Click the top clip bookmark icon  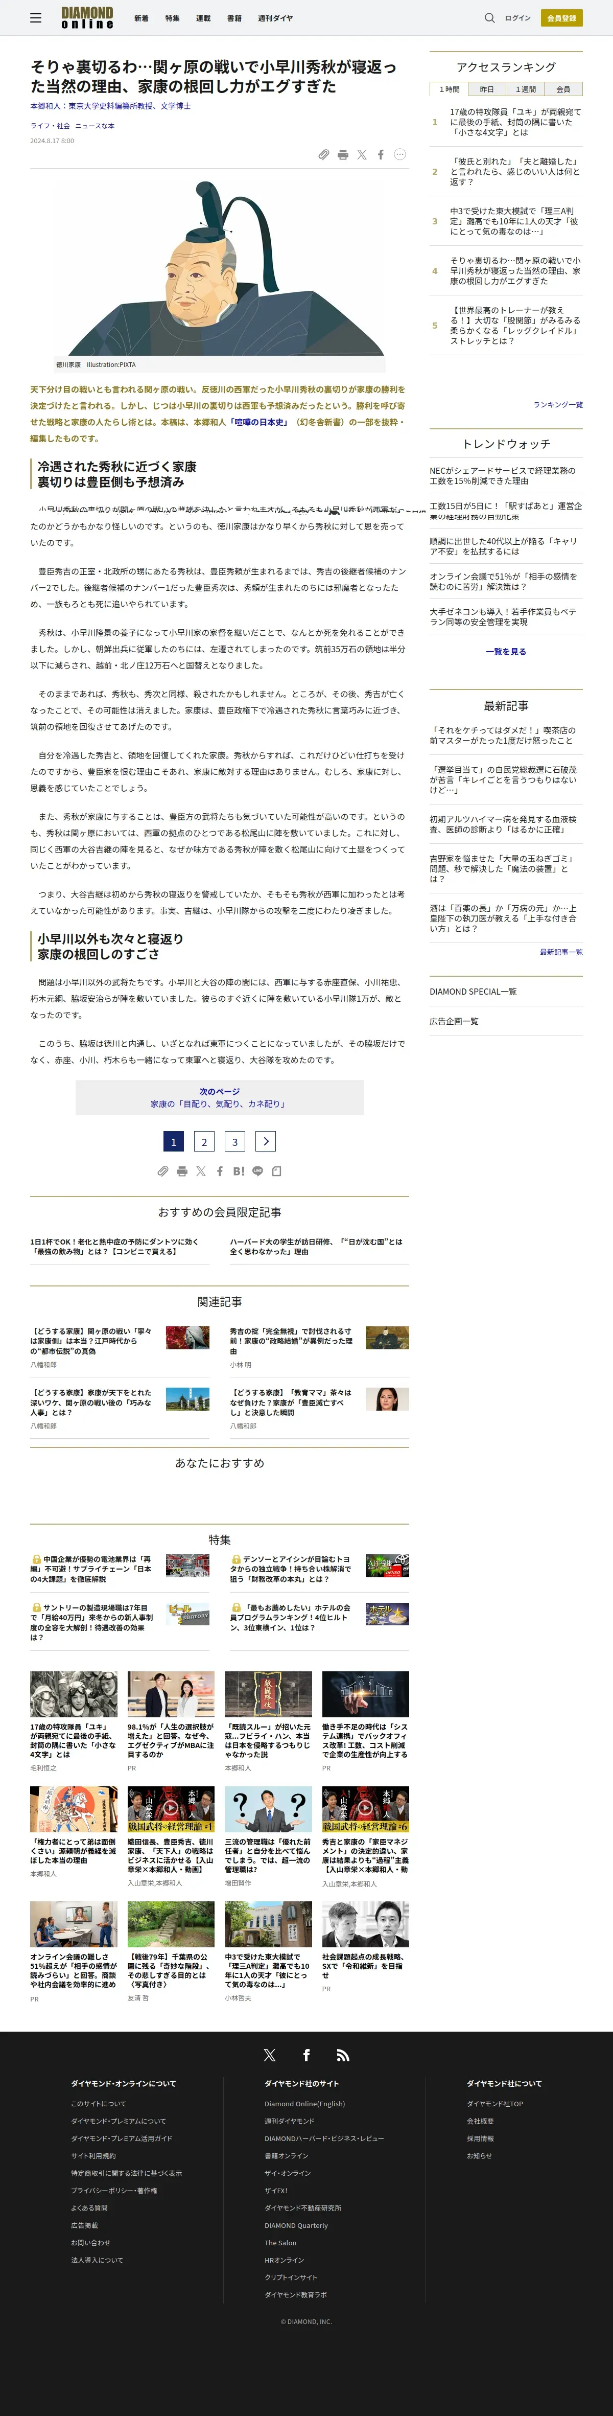[x=323, y=154]
